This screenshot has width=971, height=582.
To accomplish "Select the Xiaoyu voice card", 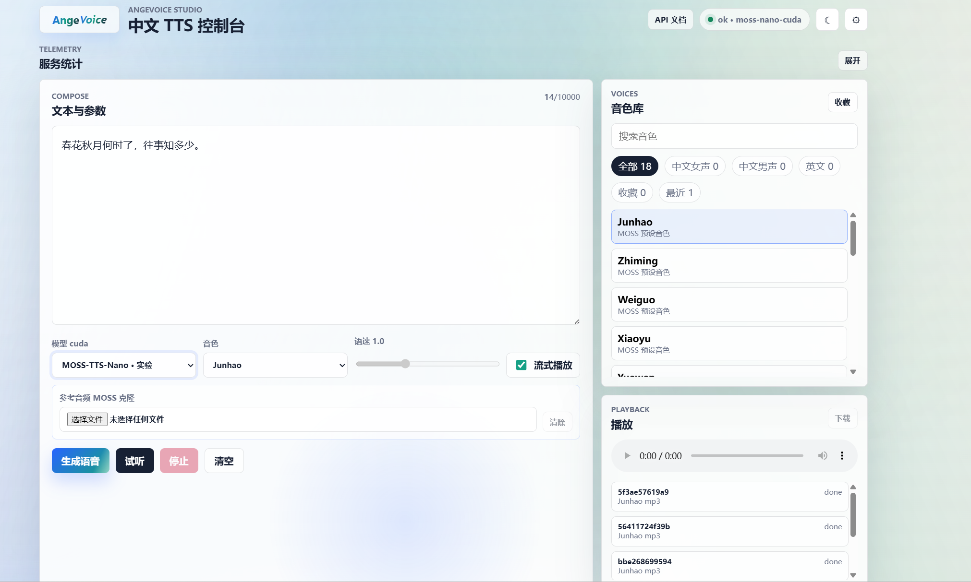I will pos(729,343).
